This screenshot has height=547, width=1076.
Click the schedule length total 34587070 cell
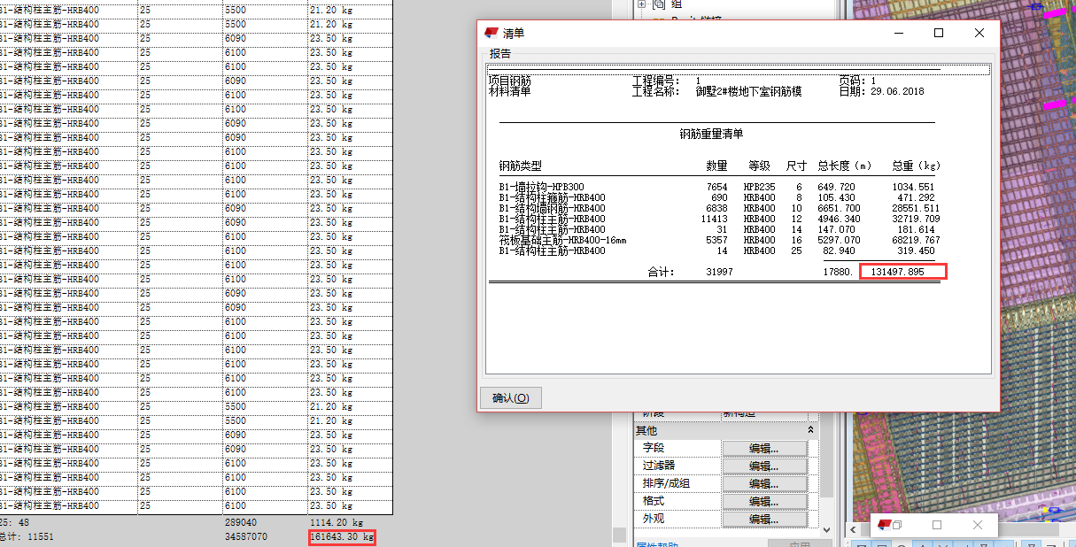[245, 536]
